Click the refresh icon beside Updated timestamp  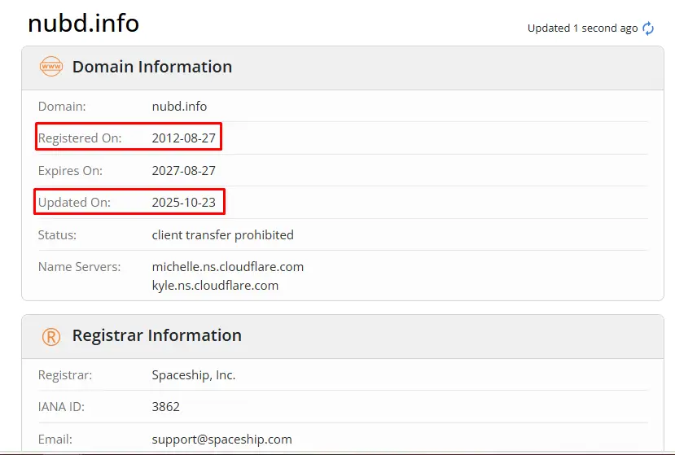click(648, 28)
